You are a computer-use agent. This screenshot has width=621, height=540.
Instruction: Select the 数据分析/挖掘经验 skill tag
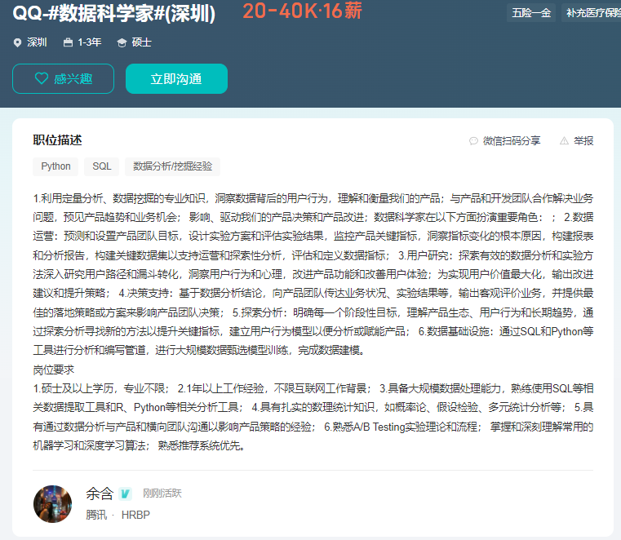(173, 166)
